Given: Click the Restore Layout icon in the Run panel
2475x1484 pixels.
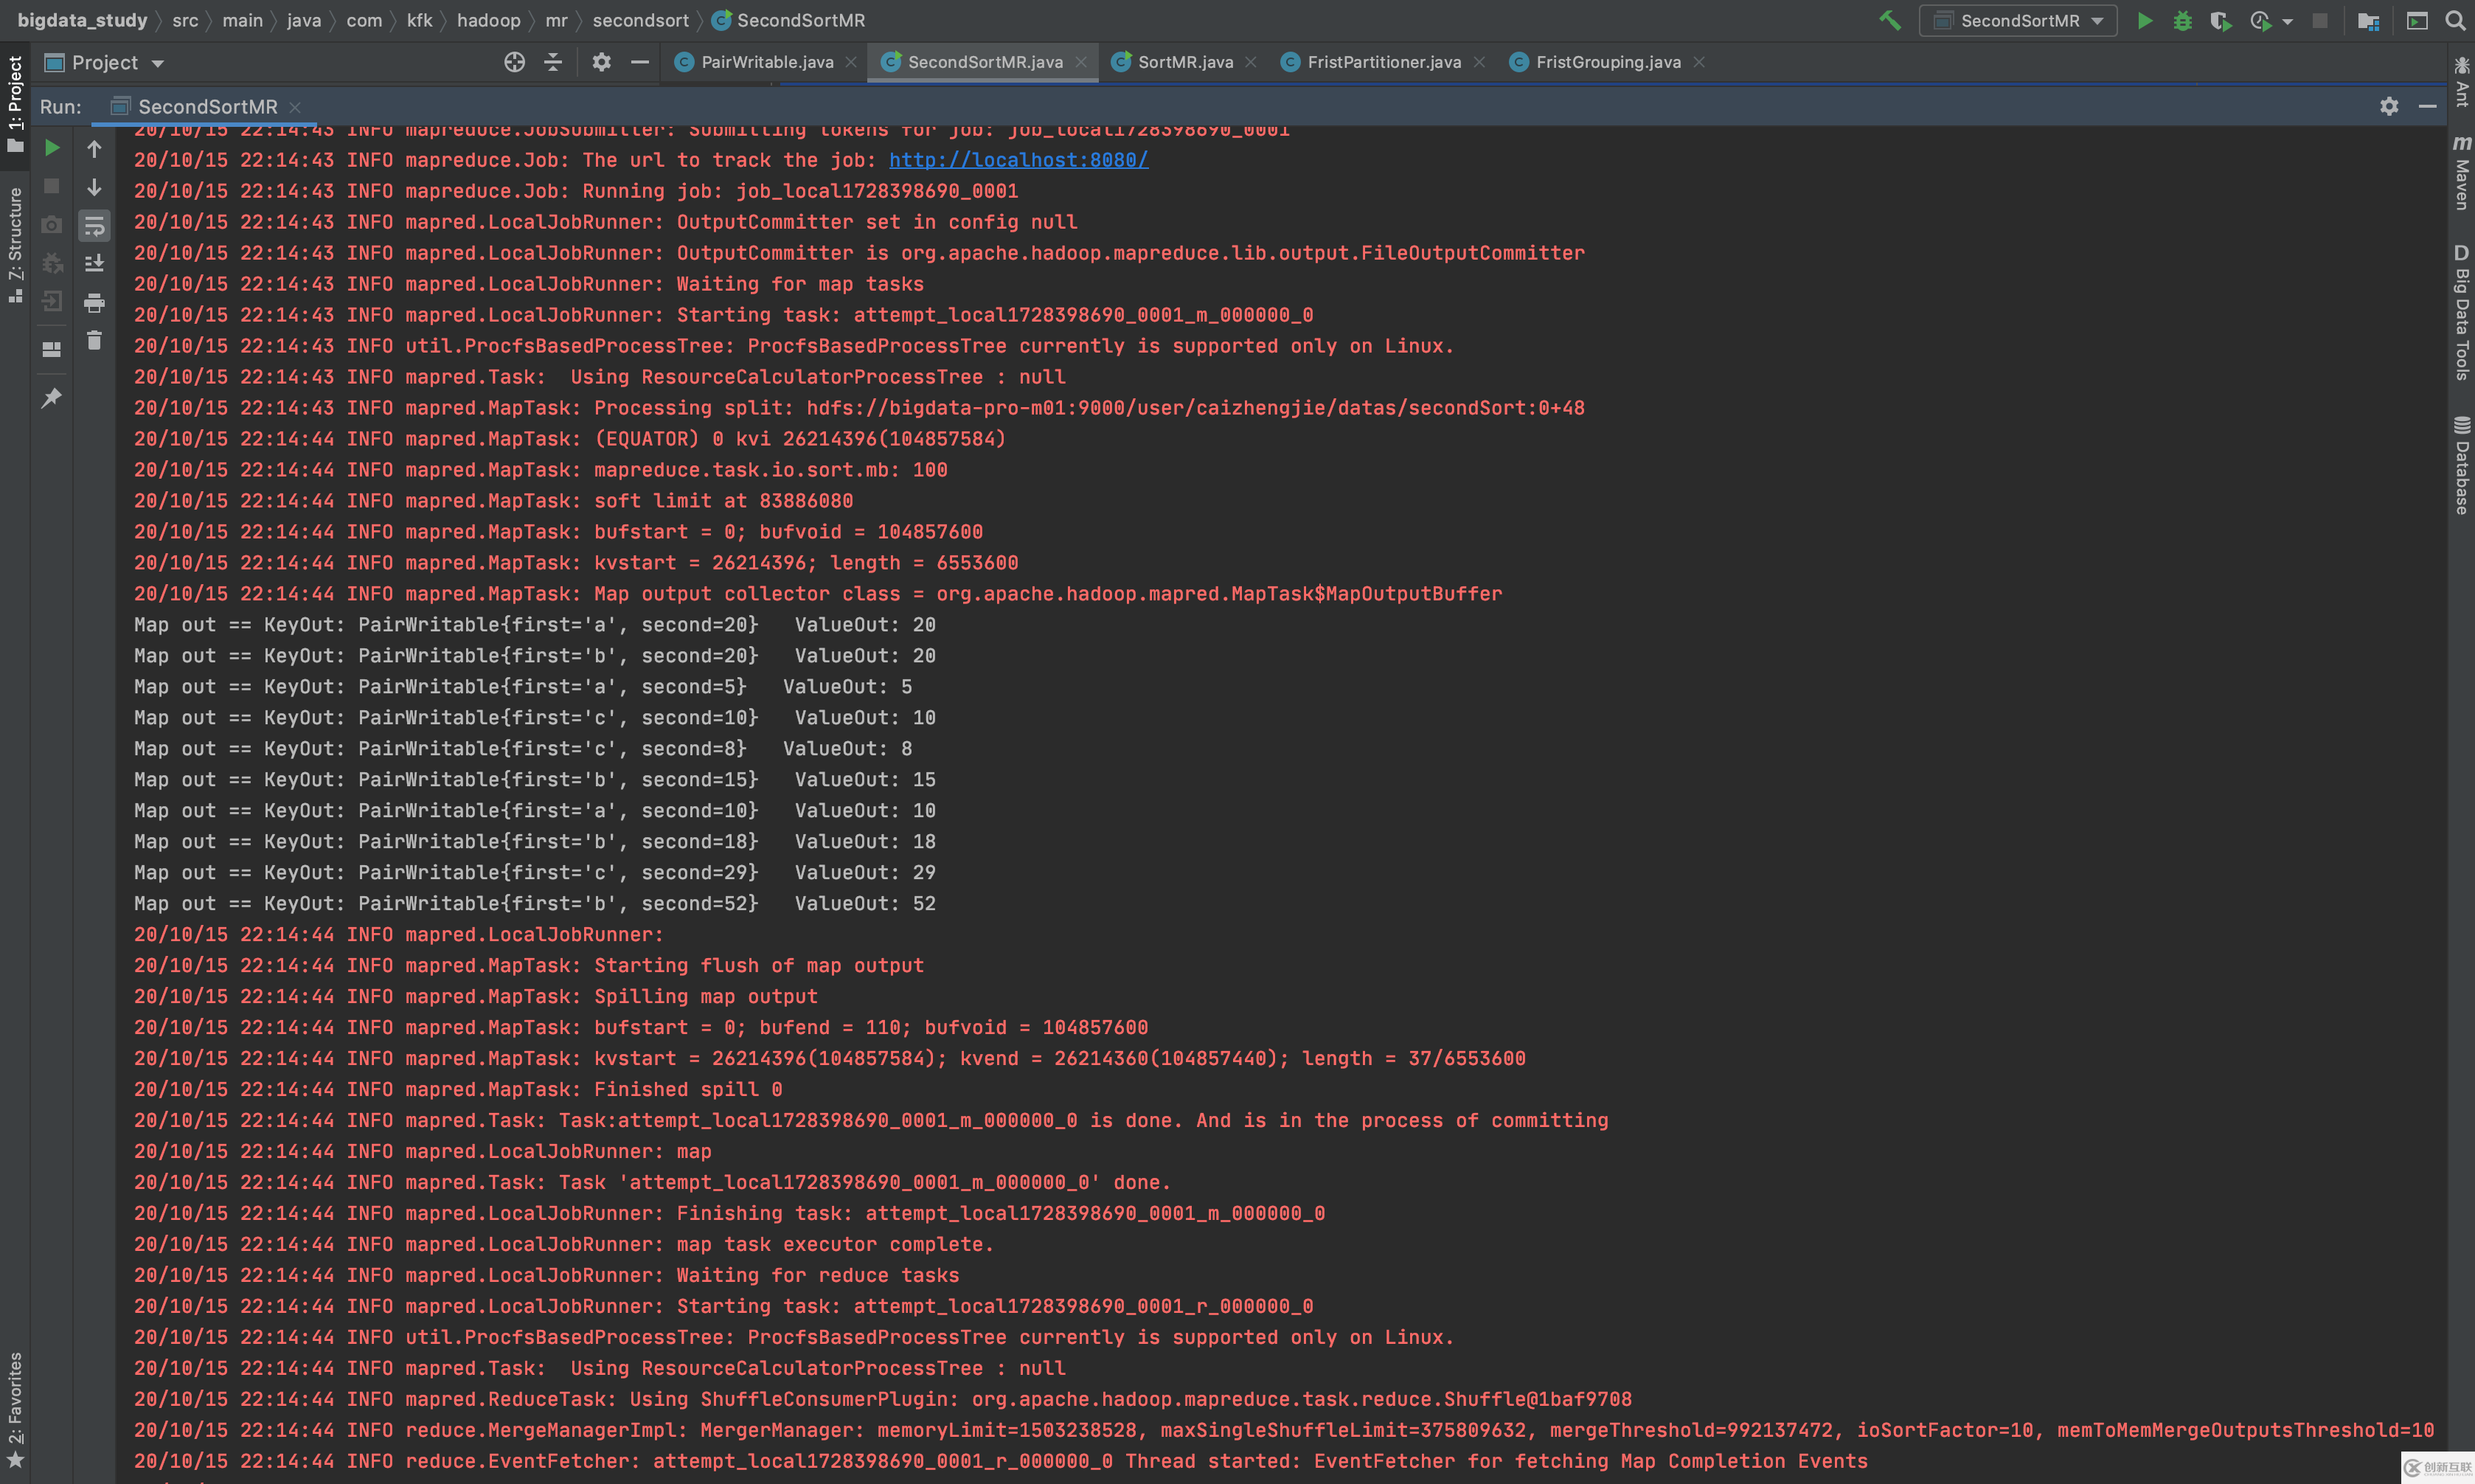Looking at the screenshot, I should tap(52, 349).
